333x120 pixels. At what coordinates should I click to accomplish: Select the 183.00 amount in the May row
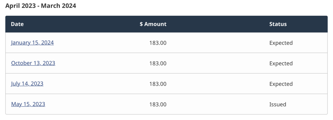tap(158, 105)
